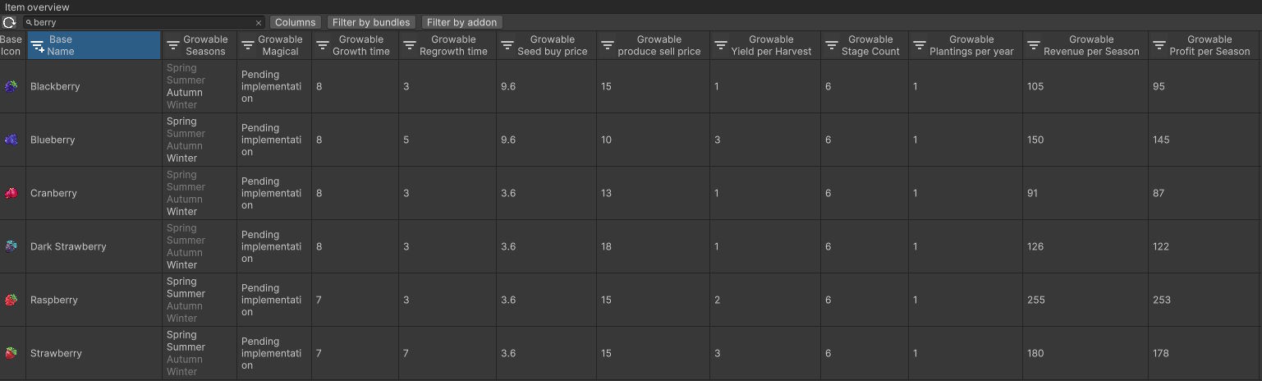This screenshot has width=1262, height=381.
Task: Click Growable Profit per Season column header
Action: 1209,45
